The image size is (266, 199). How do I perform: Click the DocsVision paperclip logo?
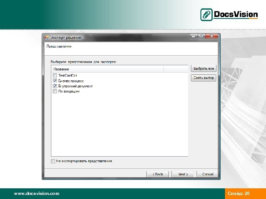point(206,15)
